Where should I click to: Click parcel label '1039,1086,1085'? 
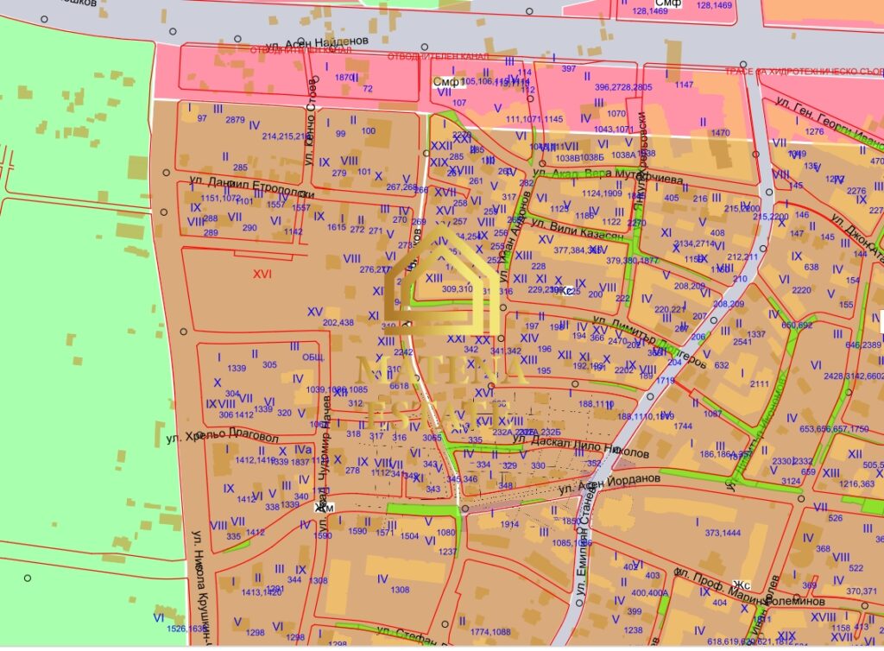337,389
